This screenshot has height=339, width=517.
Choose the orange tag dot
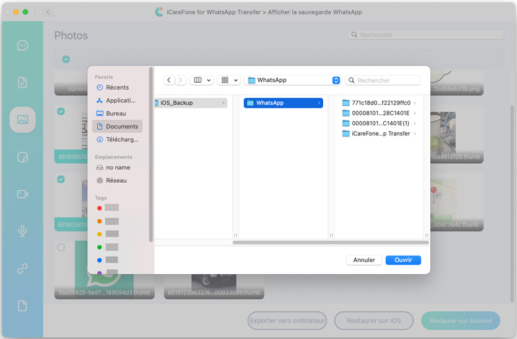(x=99, y=221)
